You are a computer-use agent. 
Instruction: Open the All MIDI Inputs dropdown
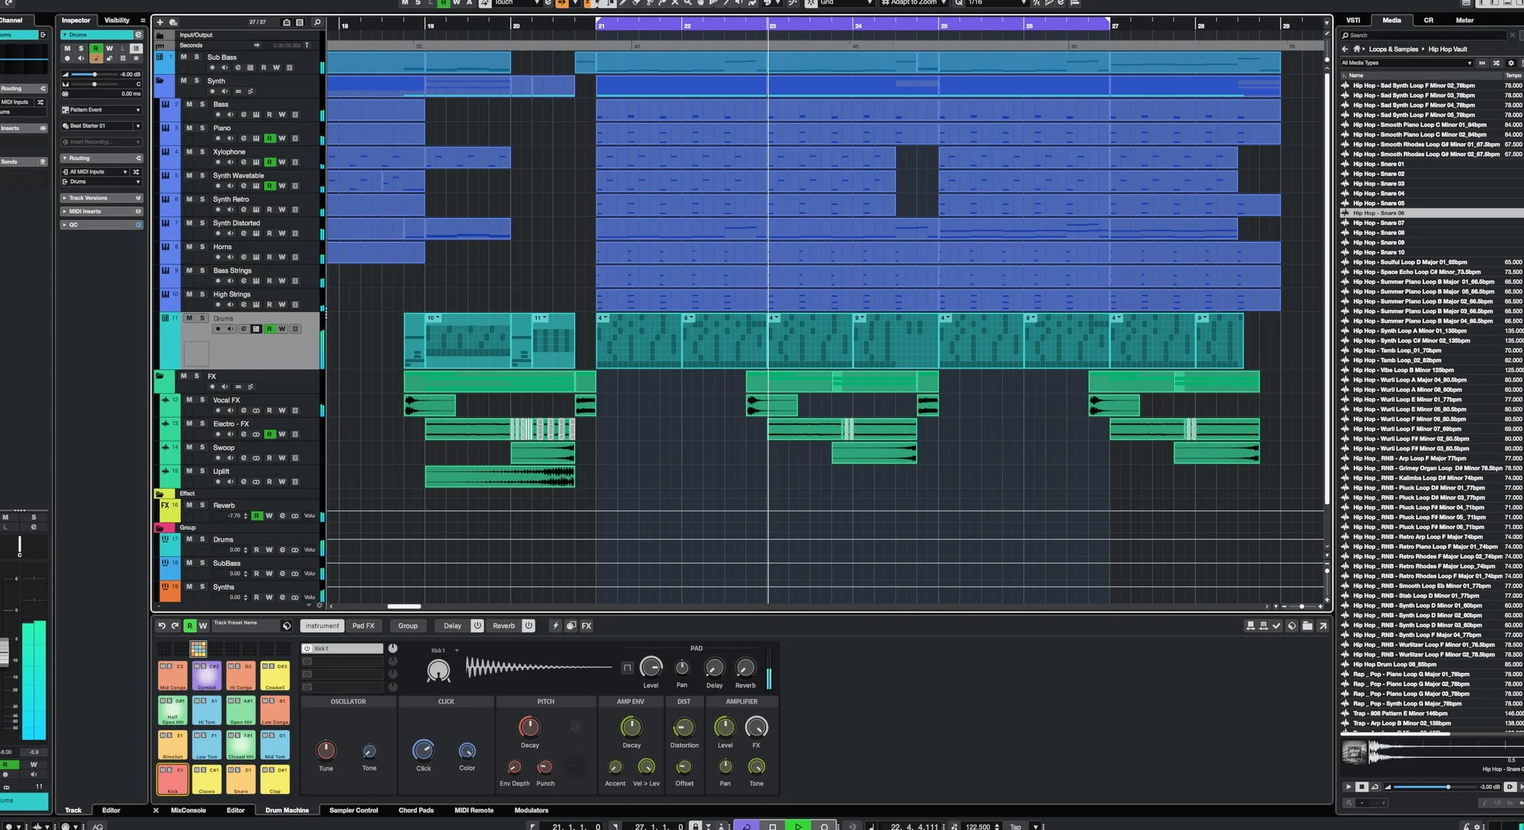coord(95,172)
